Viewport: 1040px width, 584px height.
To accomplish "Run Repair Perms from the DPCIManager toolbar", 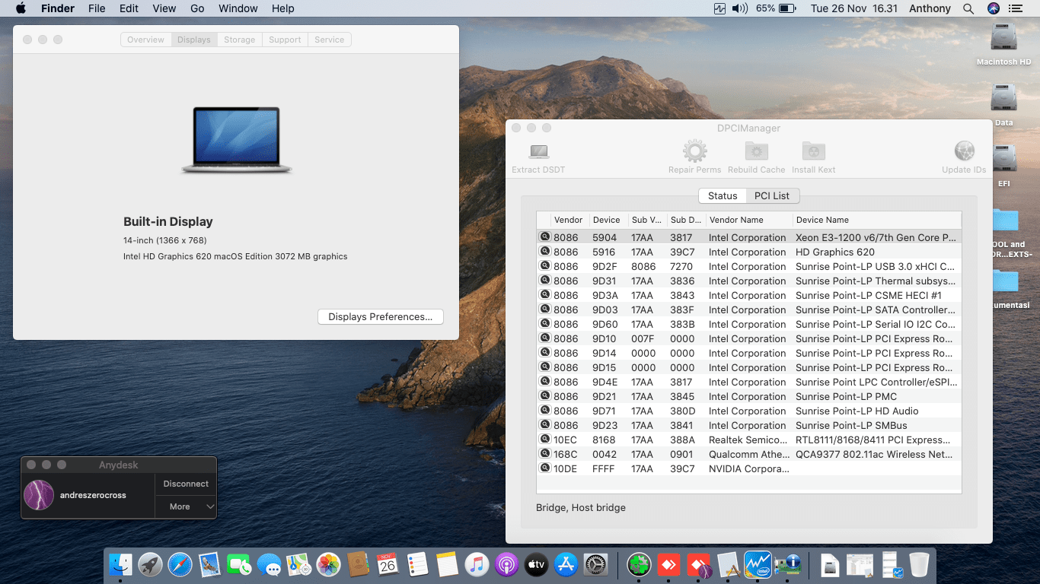I will (694, 151).
